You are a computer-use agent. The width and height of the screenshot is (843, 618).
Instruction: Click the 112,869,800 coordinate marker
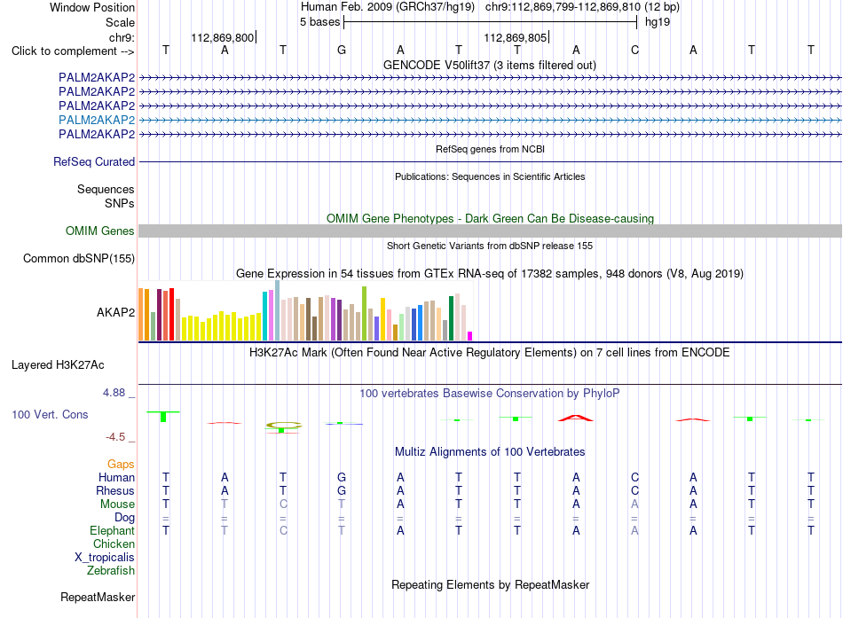tap(223, 37)
